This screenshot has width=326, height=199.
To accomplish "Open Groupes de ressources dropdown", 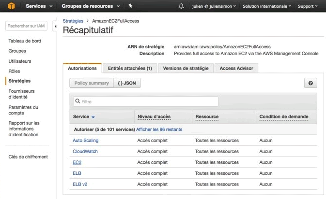I will (91, 6).
